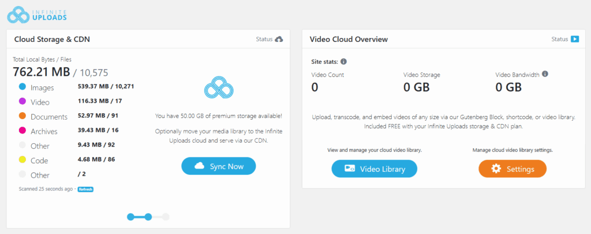Open the Video Bandwidth info icon
Screen dimensions: 591x234
(545, 74)
